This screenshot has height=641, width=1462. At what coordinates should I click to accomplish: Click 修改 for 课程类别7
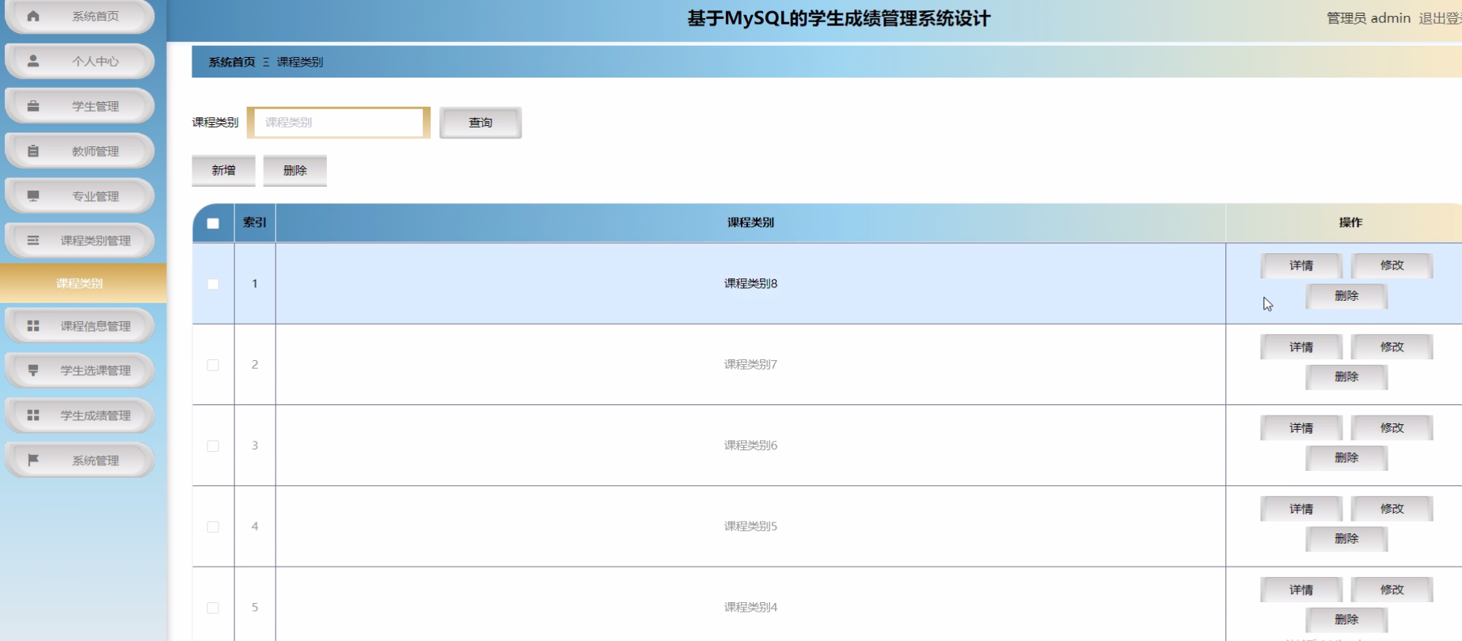(1392, 347)
